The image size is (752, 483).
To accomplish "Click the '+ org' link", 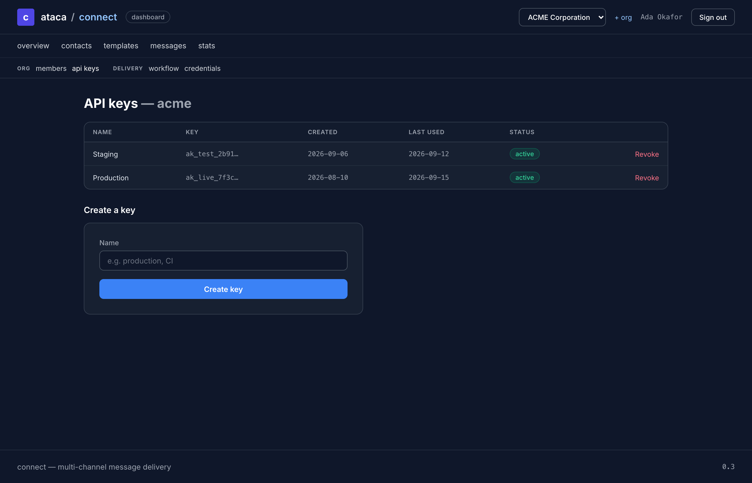I will tap(623, 17).
